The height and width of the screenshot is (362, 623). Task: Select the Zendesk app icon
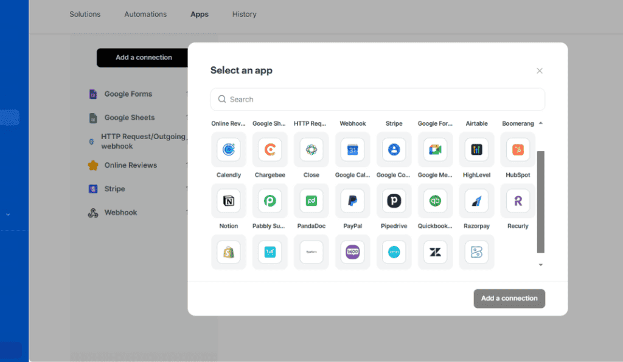point(435,252)
